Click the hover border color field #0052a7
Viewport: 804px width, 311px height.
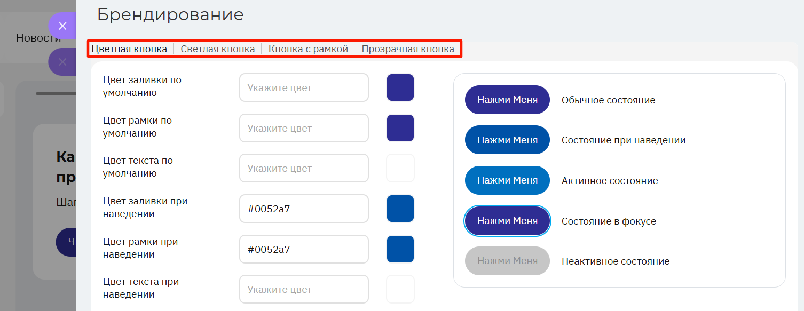click(304, 249)
